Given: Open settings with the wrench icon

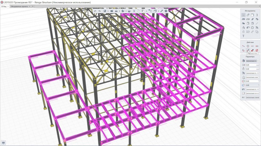Looking at the screenshot, I should coord(162,11).
